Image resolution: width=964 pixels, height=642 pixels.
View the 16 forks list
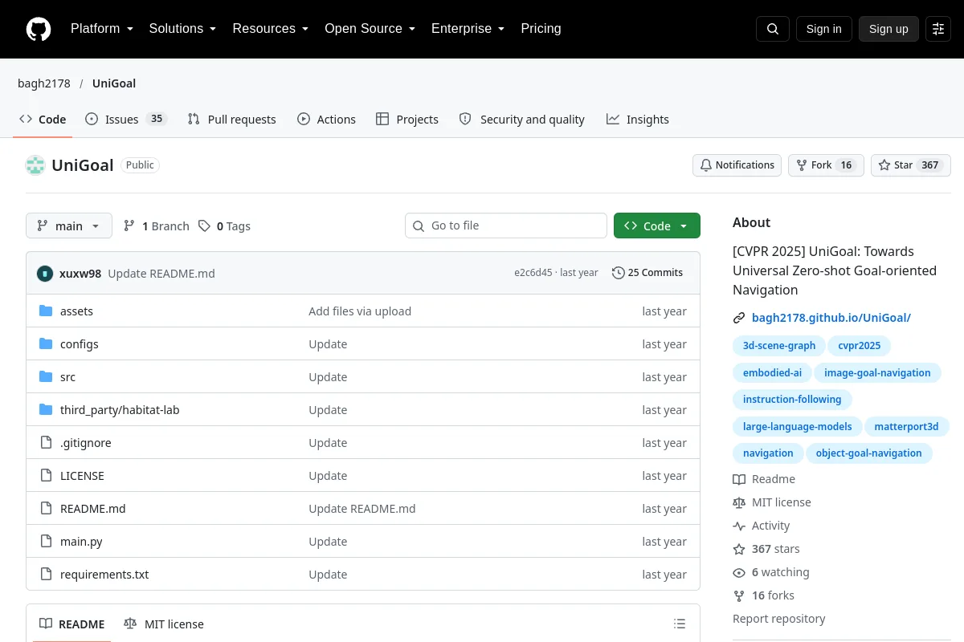[x=764, y=595]
